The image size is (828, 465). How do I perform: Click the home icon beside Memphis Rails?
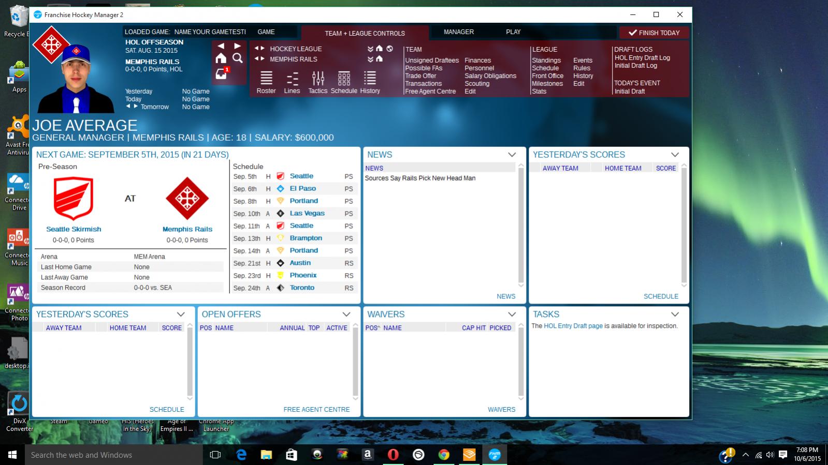pyautogui.click(x=379, y=59)
